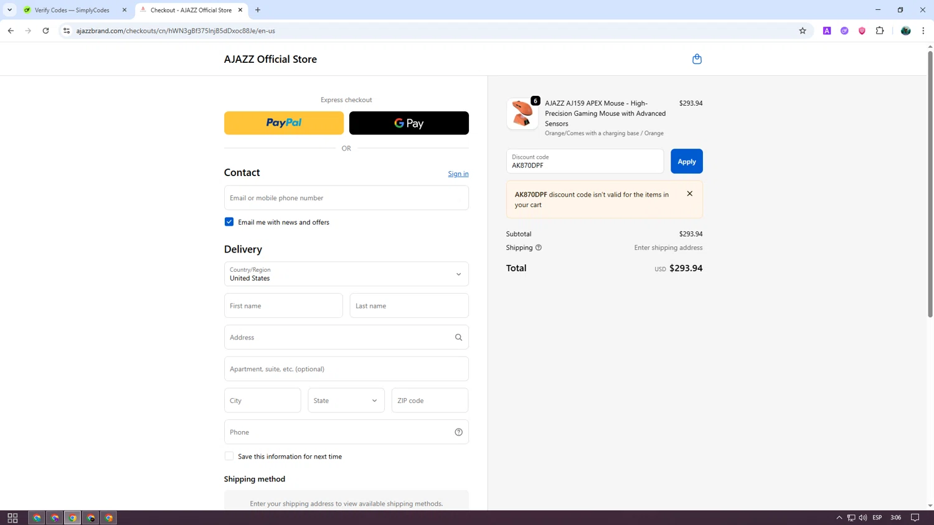Uncheck Email me with news and offers
The height and width of the screenshot is (525, 934).
229,222
